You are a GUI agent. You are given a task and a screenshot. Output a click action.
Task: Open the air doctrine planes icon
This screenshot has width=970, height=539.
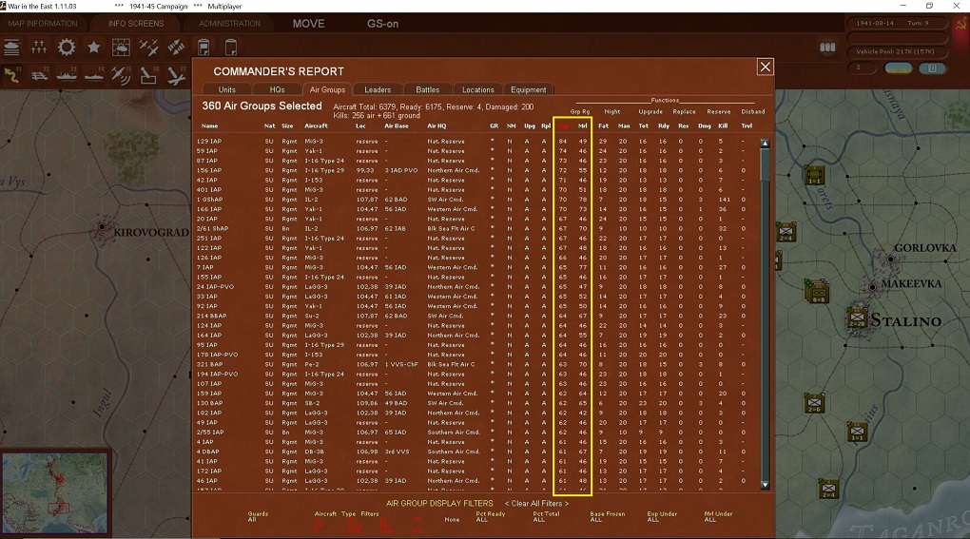148,47
